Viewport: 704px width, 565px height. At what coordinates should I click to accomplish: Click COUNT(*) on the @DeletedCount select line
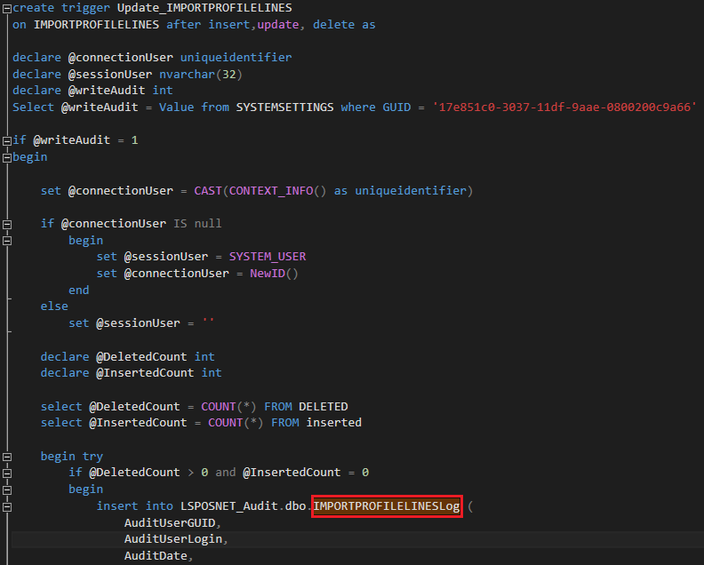pos(229,407)
